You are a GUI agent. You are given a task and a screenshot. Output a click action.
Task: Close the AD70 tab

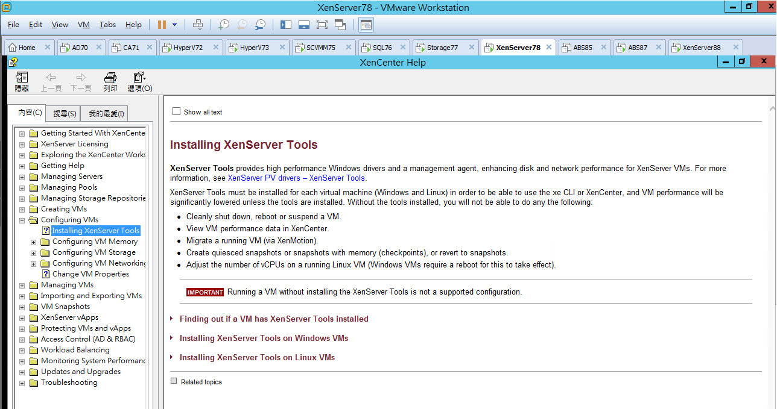coord(98,47)
